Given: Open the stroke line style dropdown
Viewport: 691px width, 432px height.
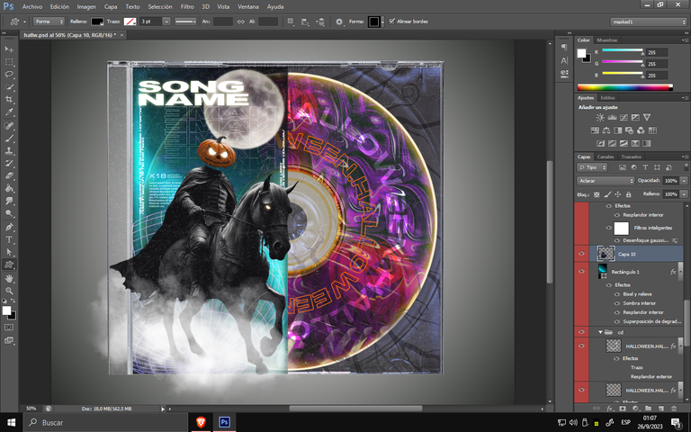Looking at the screenshot, I should pyautogui.click(x=185, y=22).
